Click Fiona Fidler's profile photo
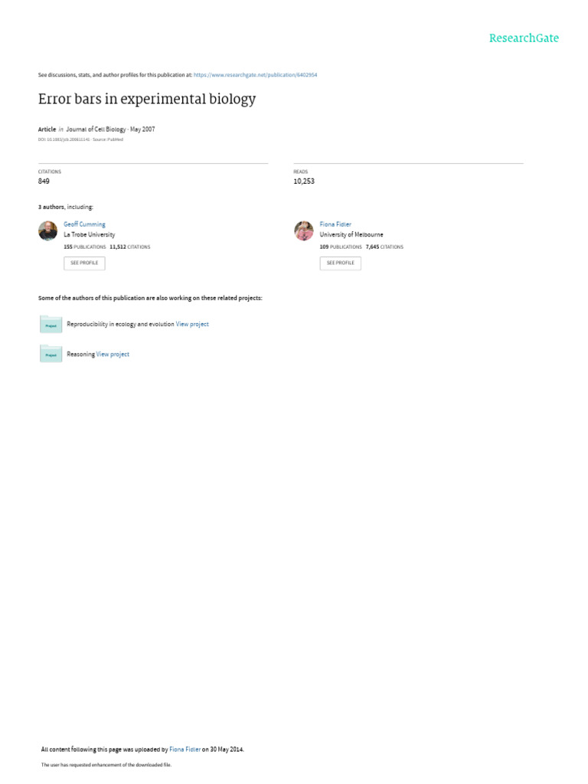 click(304, 230)
